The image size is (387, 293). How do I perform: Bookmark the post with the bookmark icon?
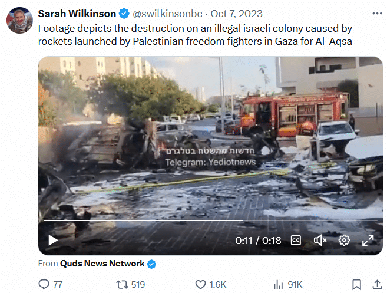(x=356, y=284)
